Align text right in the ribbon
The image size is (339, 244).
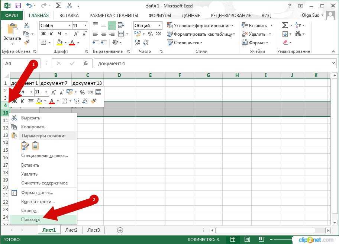tap(112, 34)
